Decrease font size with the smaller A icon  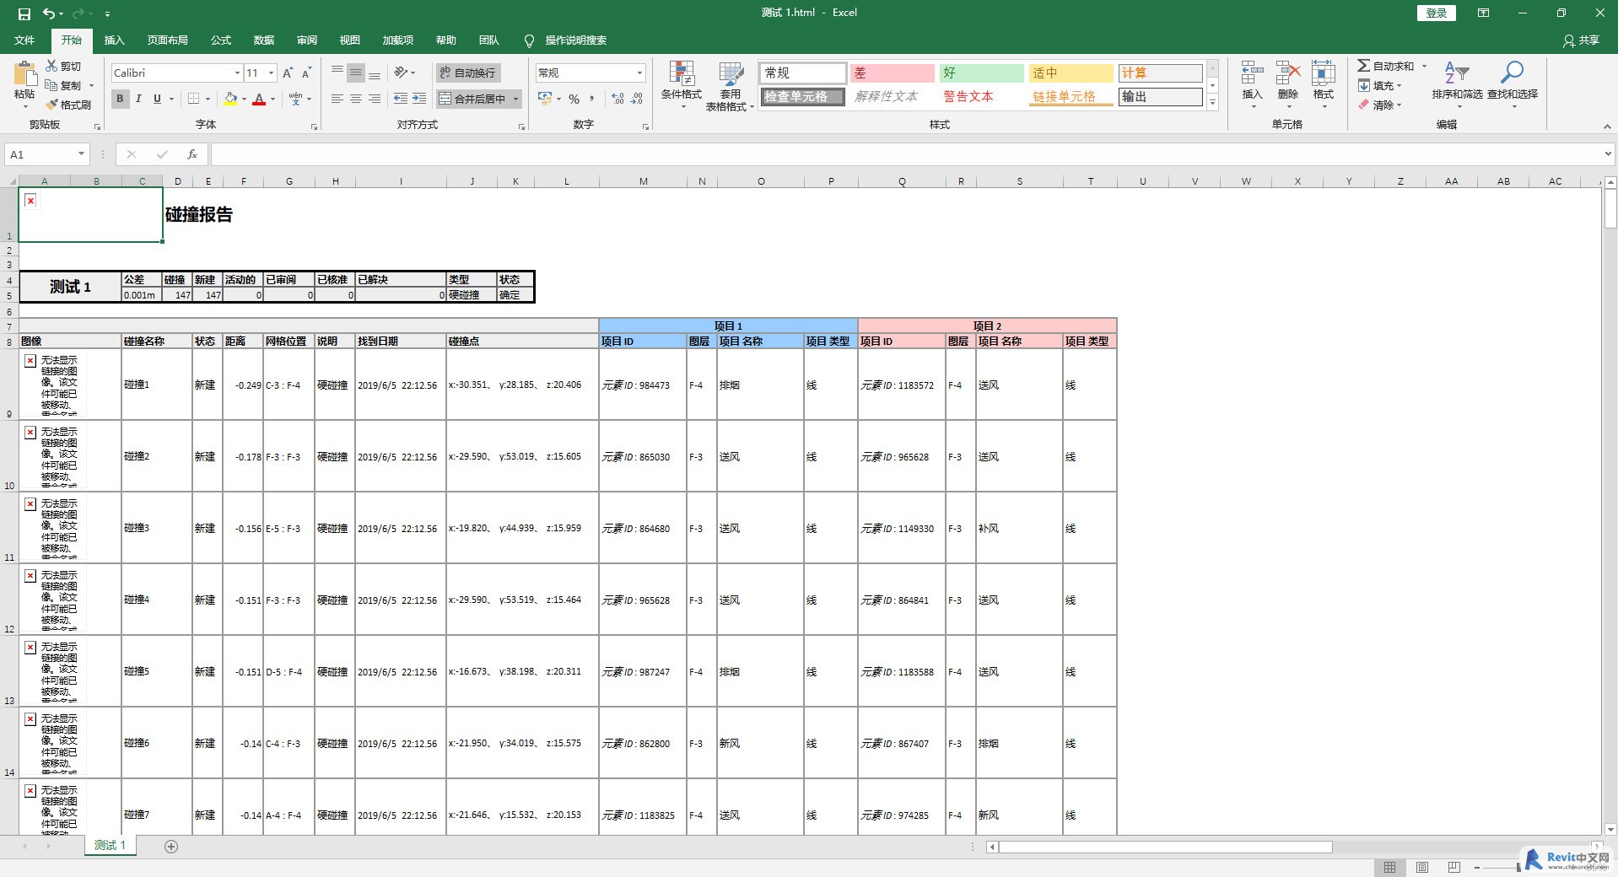point(306,73)
